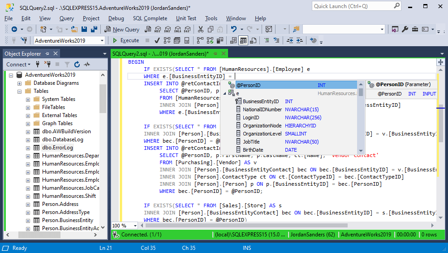Open File folder icon in toolbar

coord(74,29)
